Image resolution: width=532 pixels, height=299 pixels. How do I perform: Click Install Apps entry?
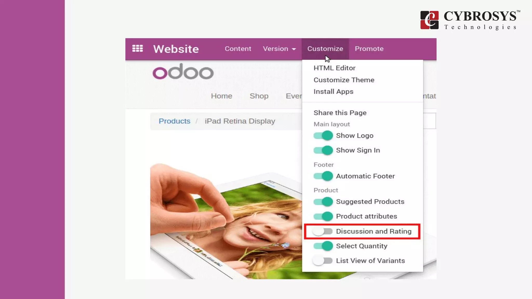333,92
